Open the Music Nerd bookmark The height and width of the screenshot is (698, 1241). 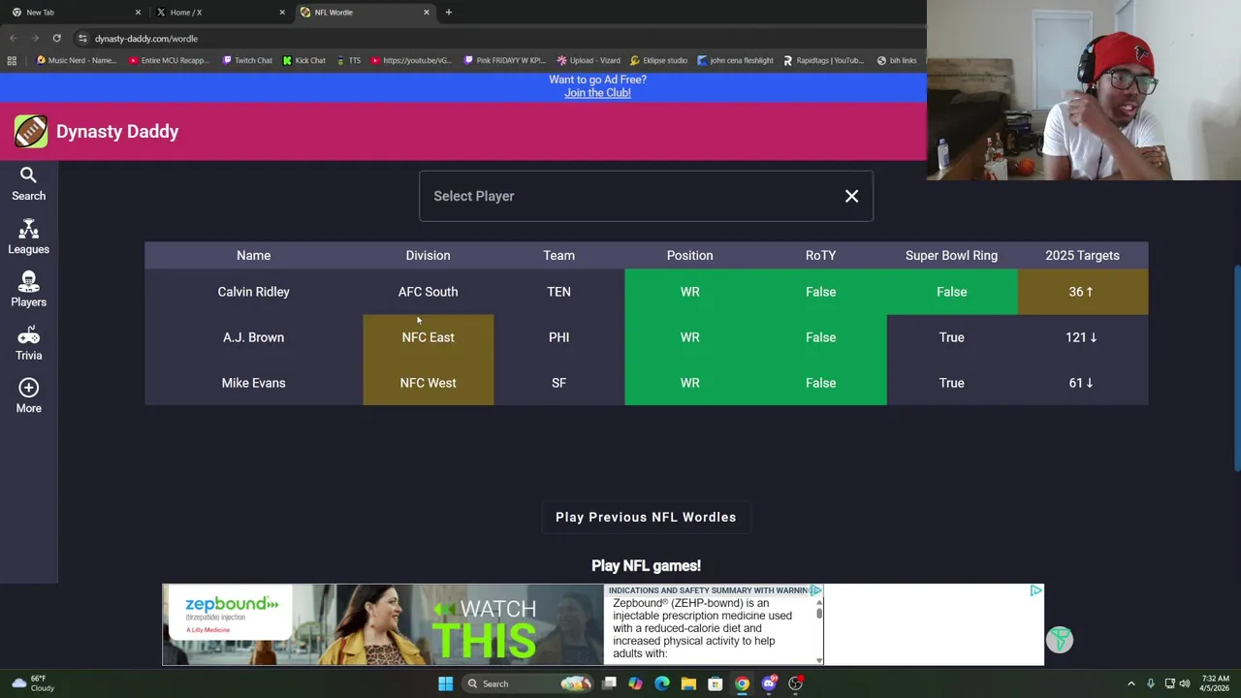76,60
